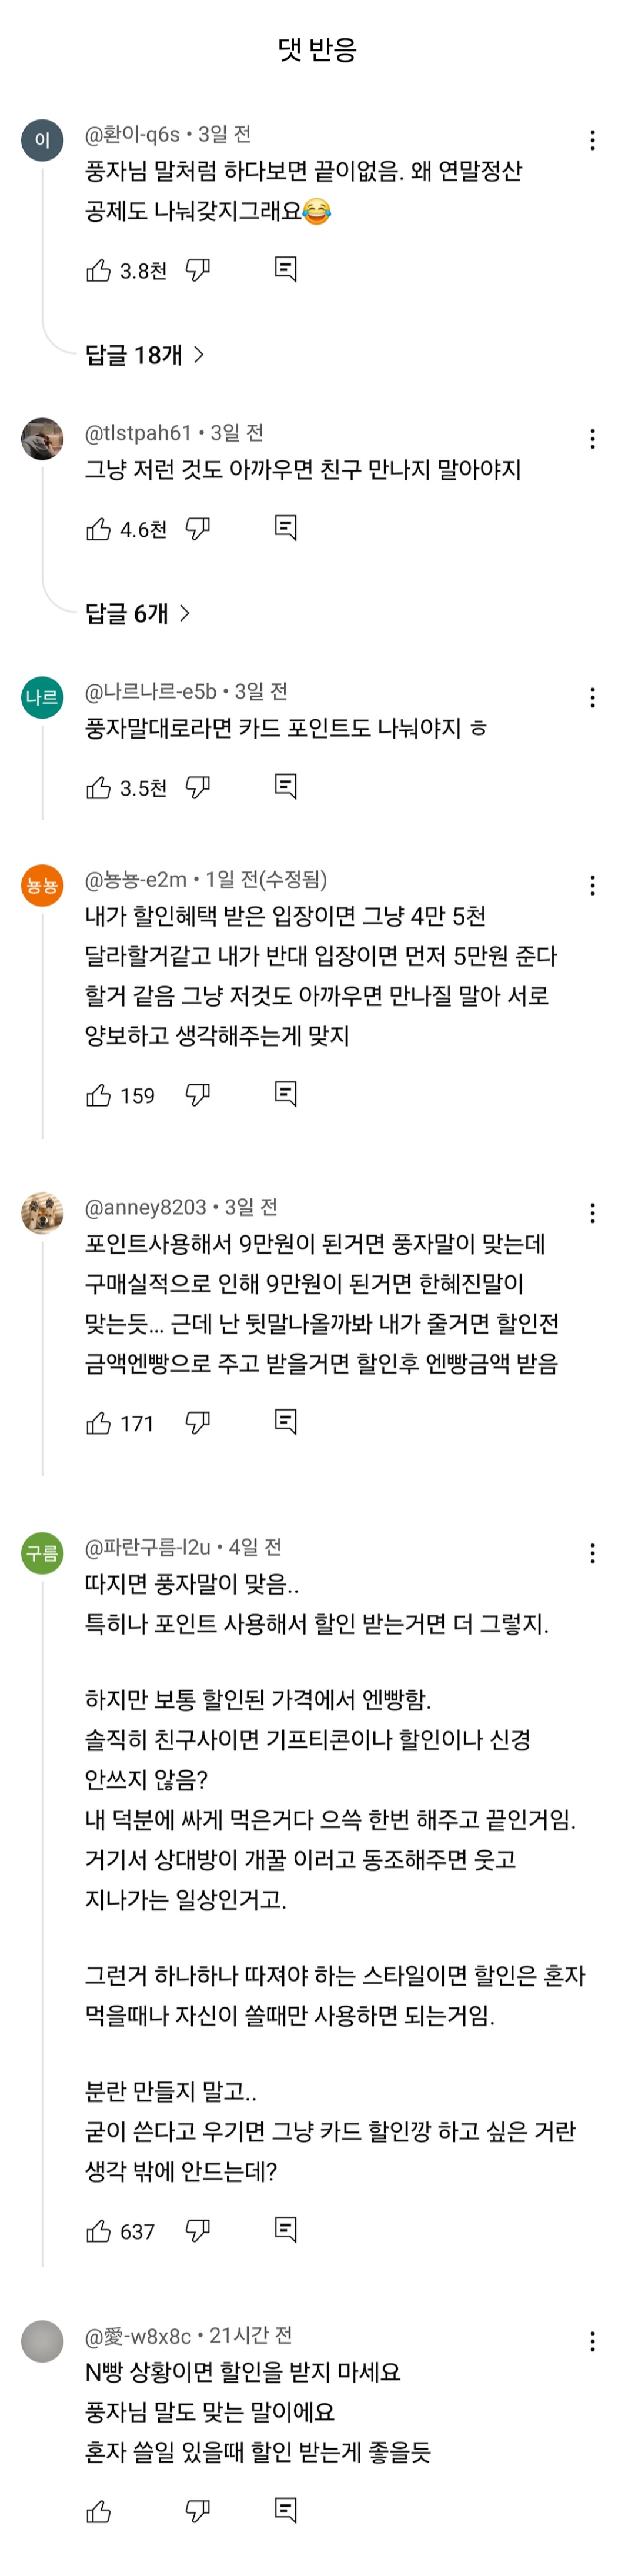
Task: Like the comment by @愛-w8x8c
Action: [x=98, y=2511]
